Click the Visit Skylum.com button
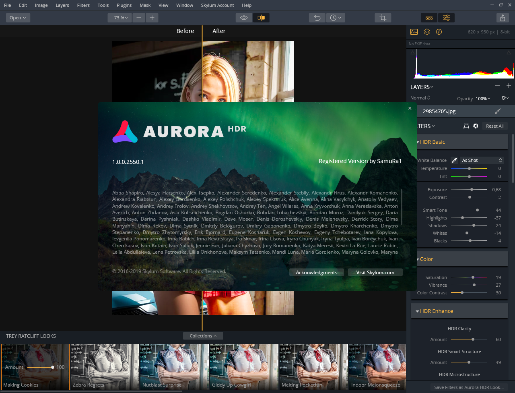 (x=375, y=273)
